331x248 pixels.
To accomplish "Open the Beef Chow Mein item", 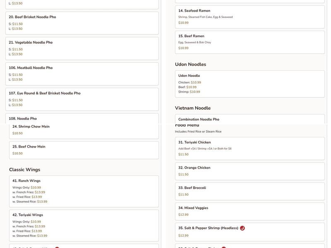I will pos(84,150).
